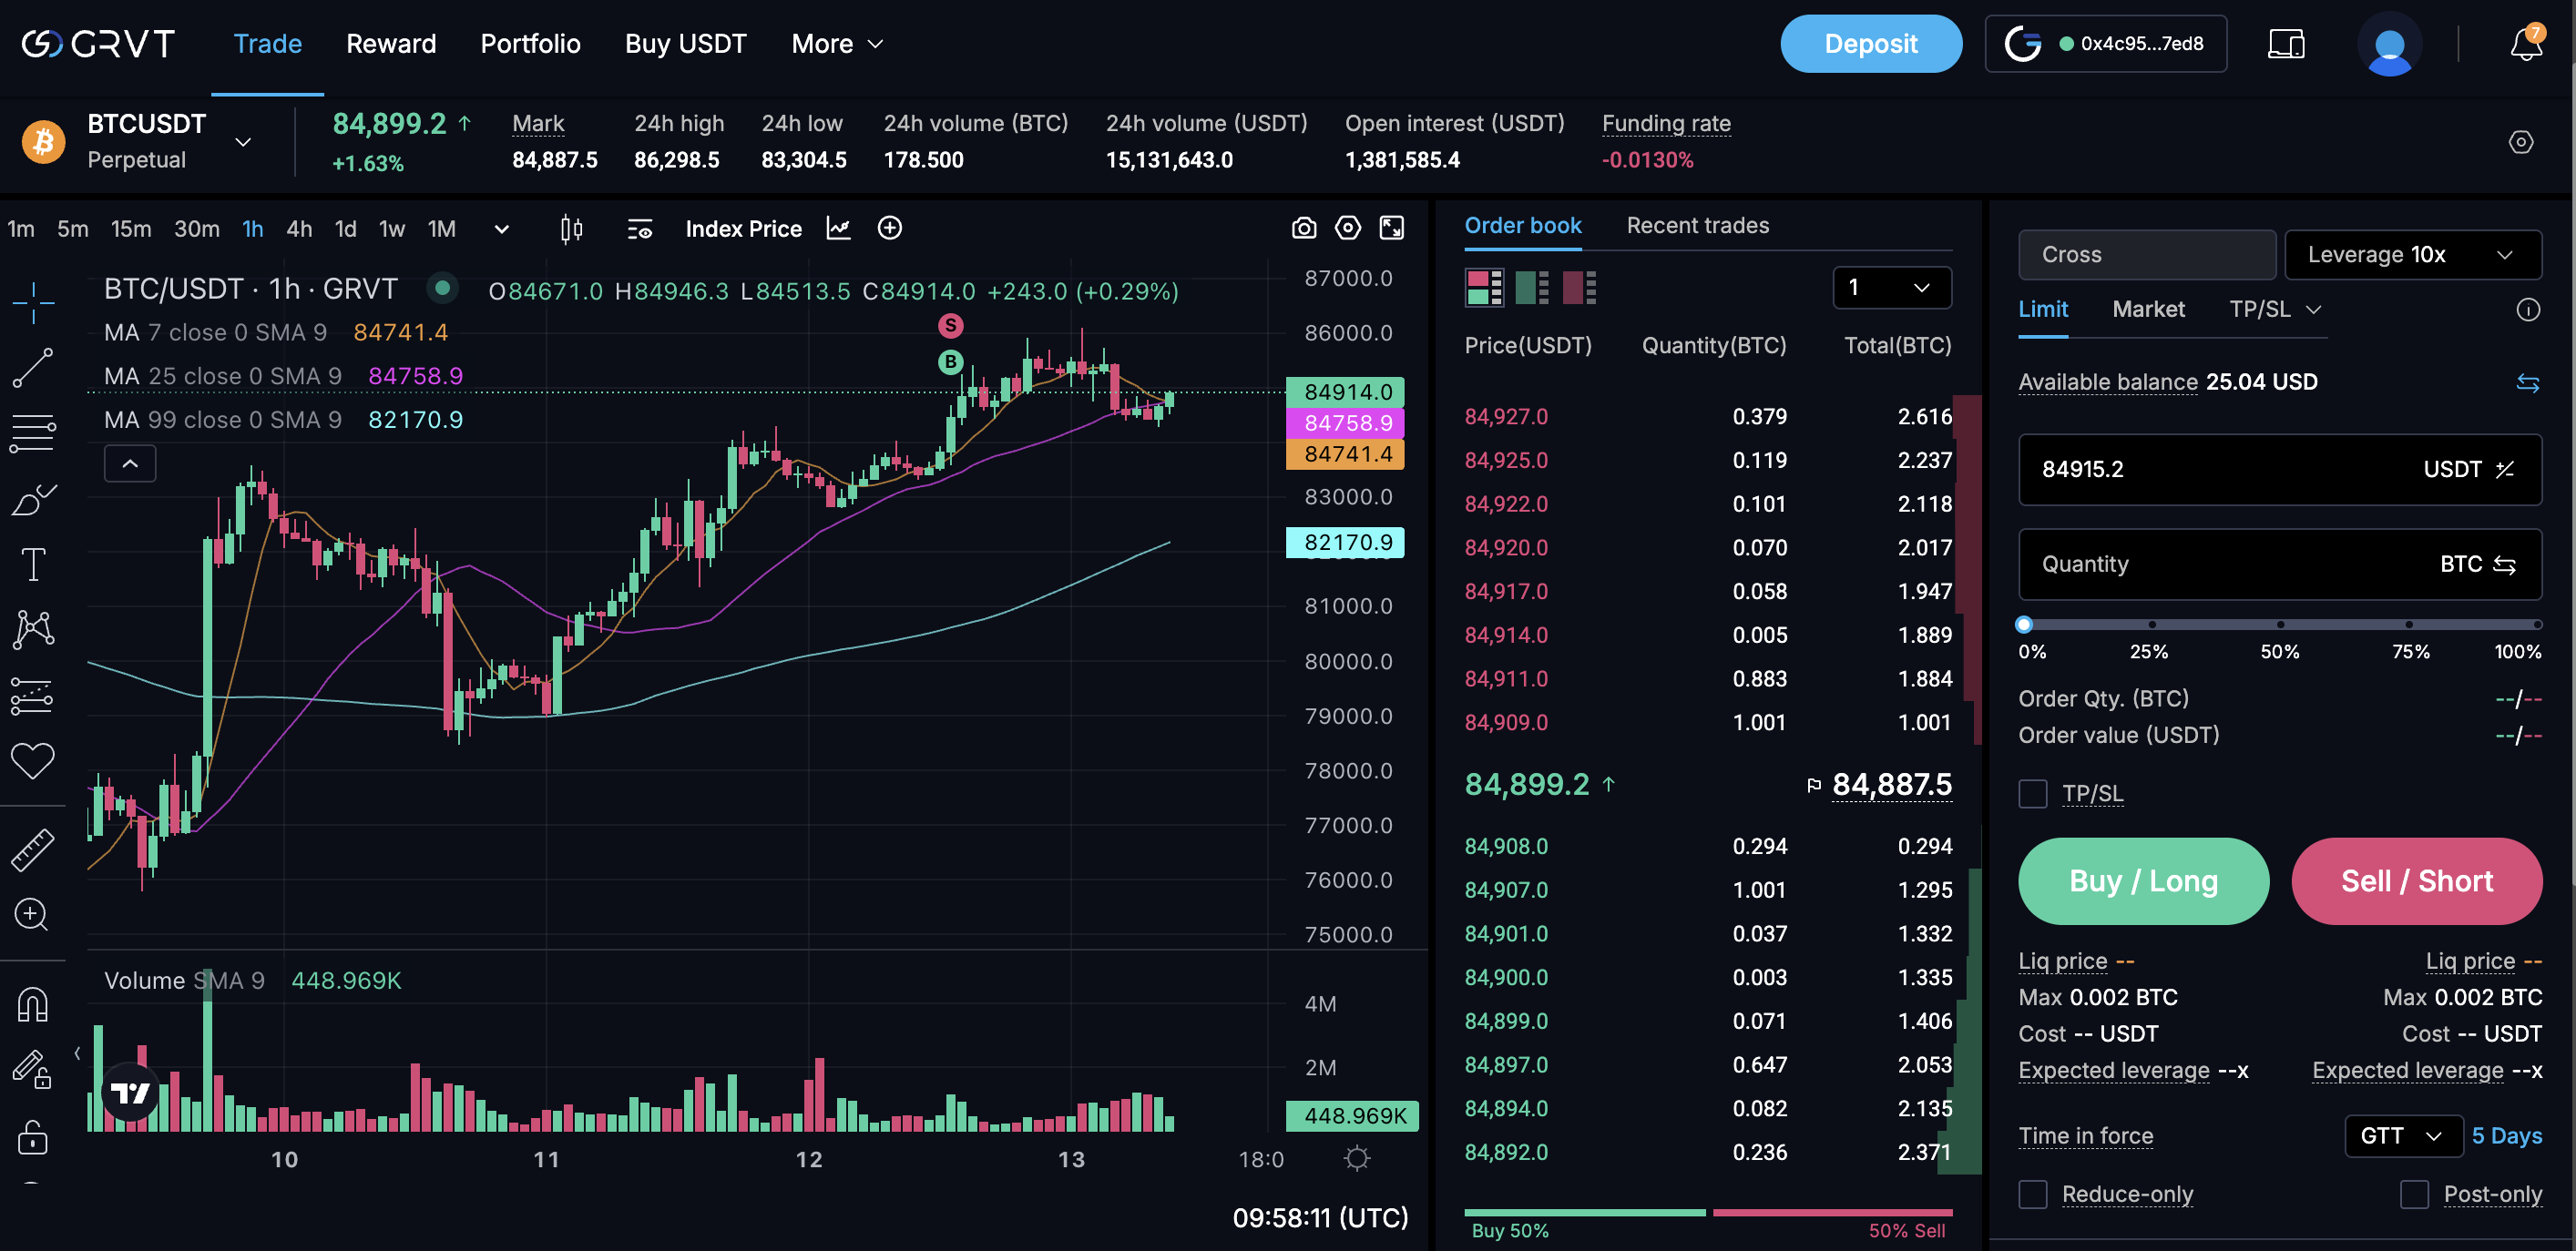Tick the Post-only checkbox
Image resolution: width=2576 pixels, height=1251 pixels.
coord(2414,1194)
